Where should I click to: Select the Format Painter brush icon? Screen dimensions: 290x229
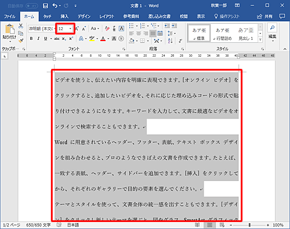(x=21, y=40)
